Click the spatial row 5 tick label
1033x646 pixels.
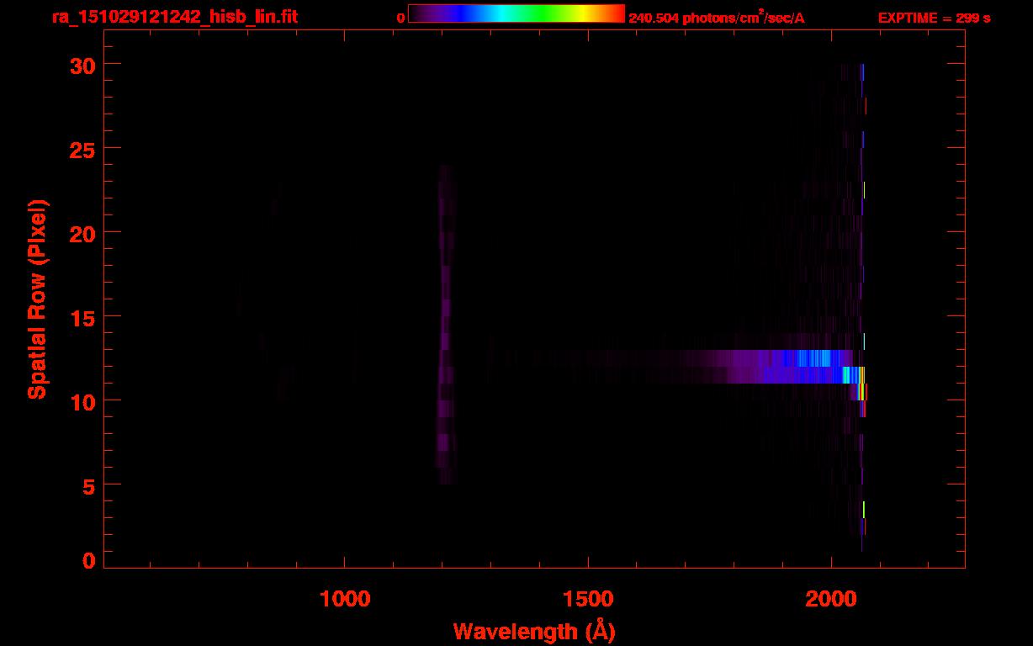coord(87,485)
